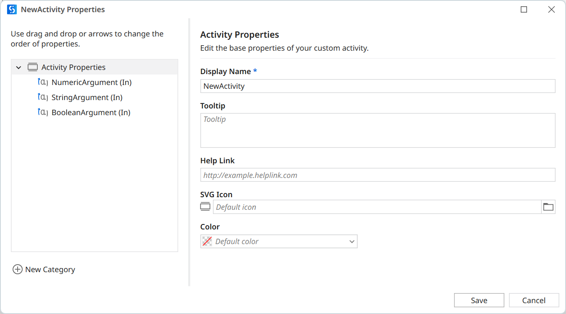Screen dimensions: 566x314
Task: Collapse the Activity Properties tree node
Action: (x=18, y=67)
